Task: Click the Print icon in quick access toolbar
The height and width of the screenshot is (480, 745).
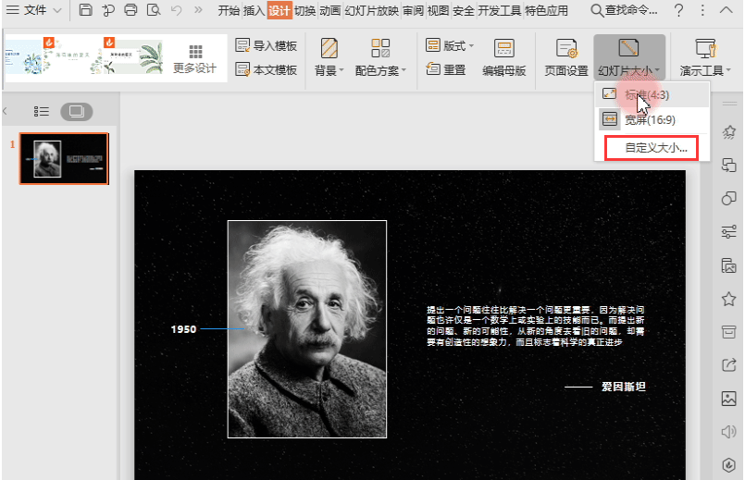Action: point(130,10)
